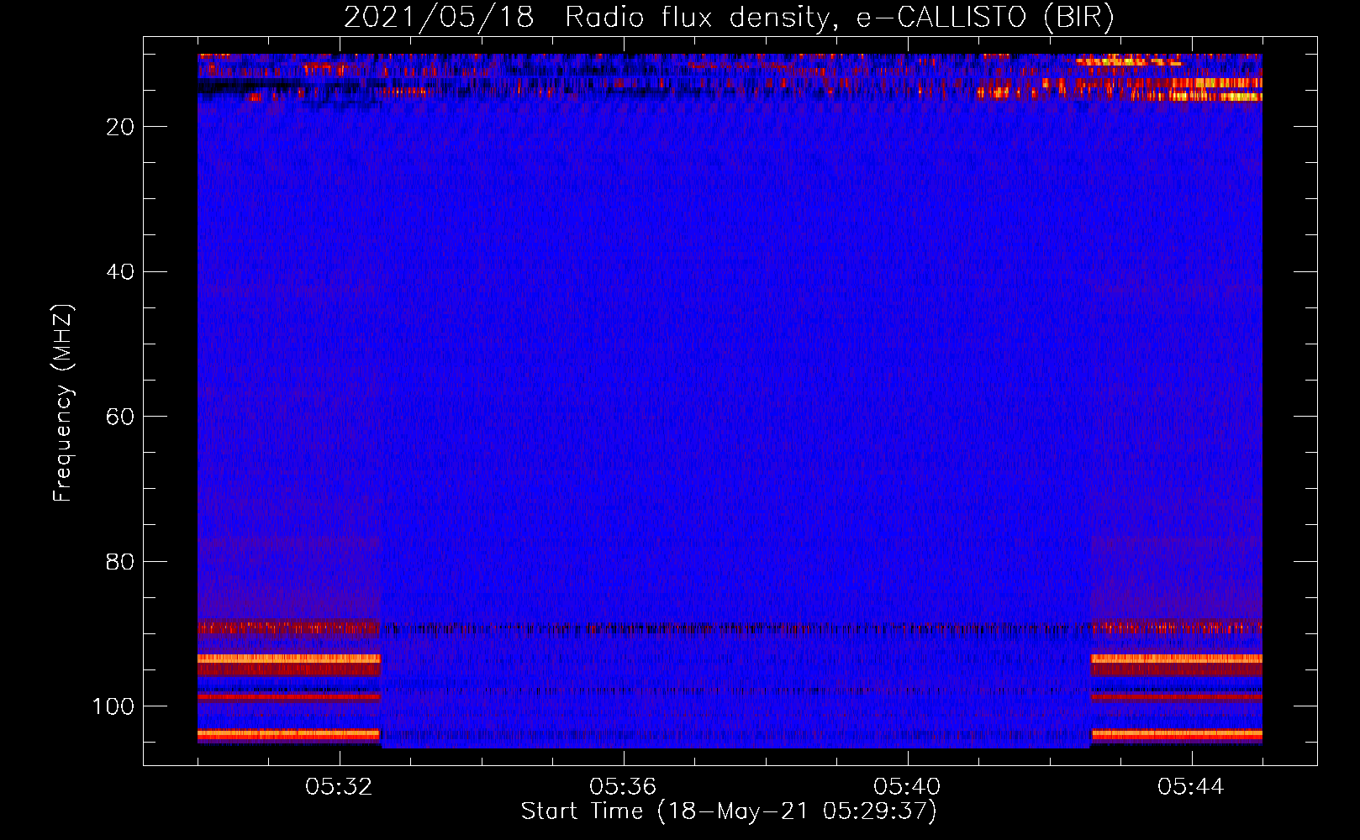The width and height of the screenshot is (1360, 840).
Task: Click the 05:44 time tick label
Action: coord(1191,787)
